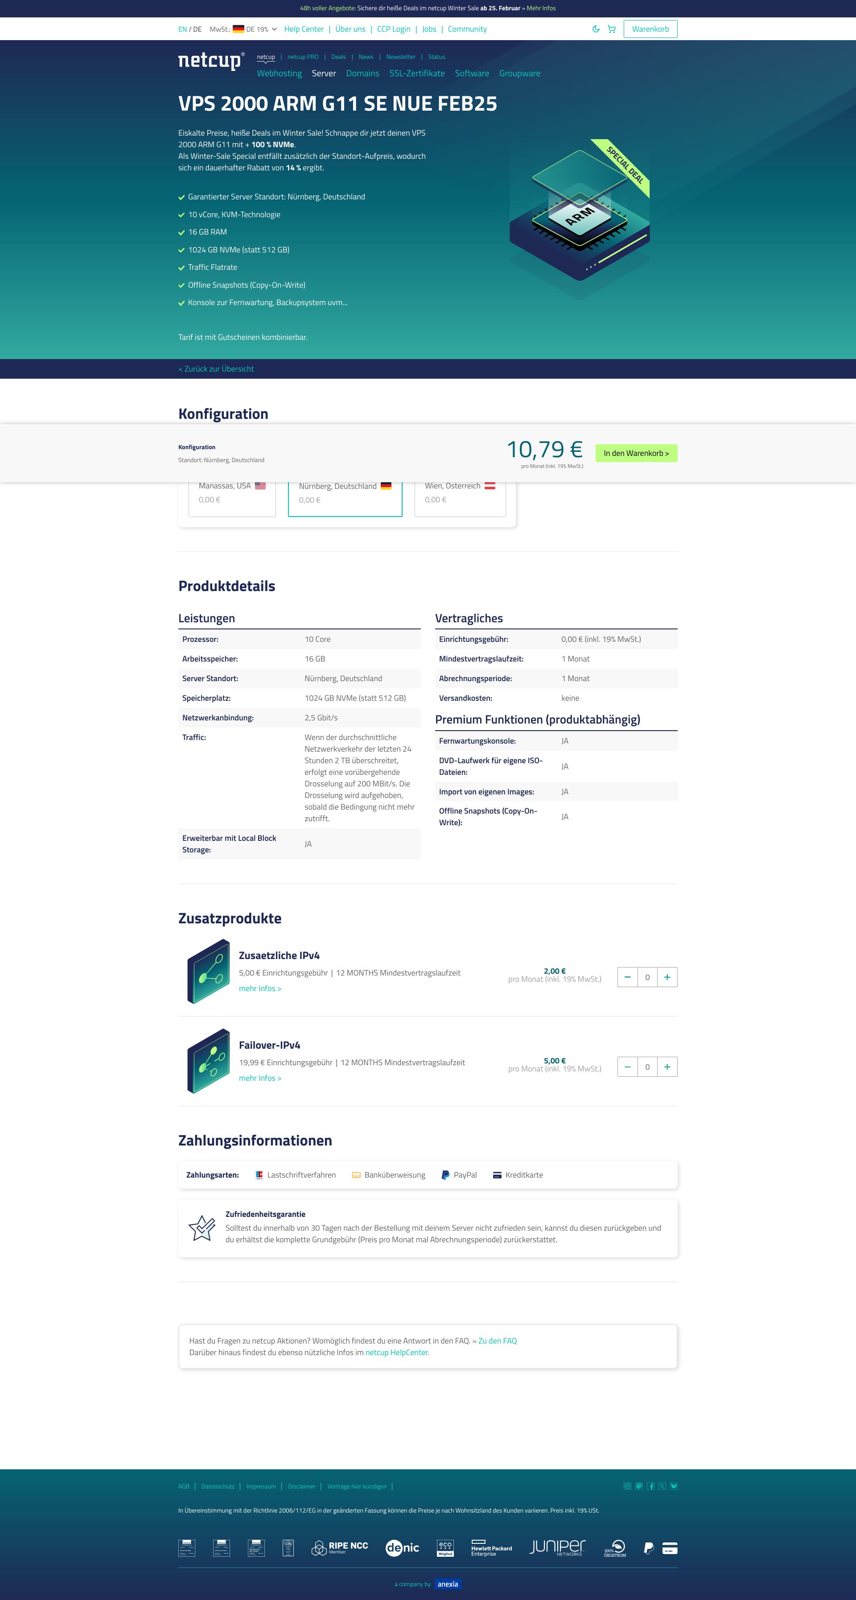
Task: Click the anexia company logo
Action: point(448,1584)
